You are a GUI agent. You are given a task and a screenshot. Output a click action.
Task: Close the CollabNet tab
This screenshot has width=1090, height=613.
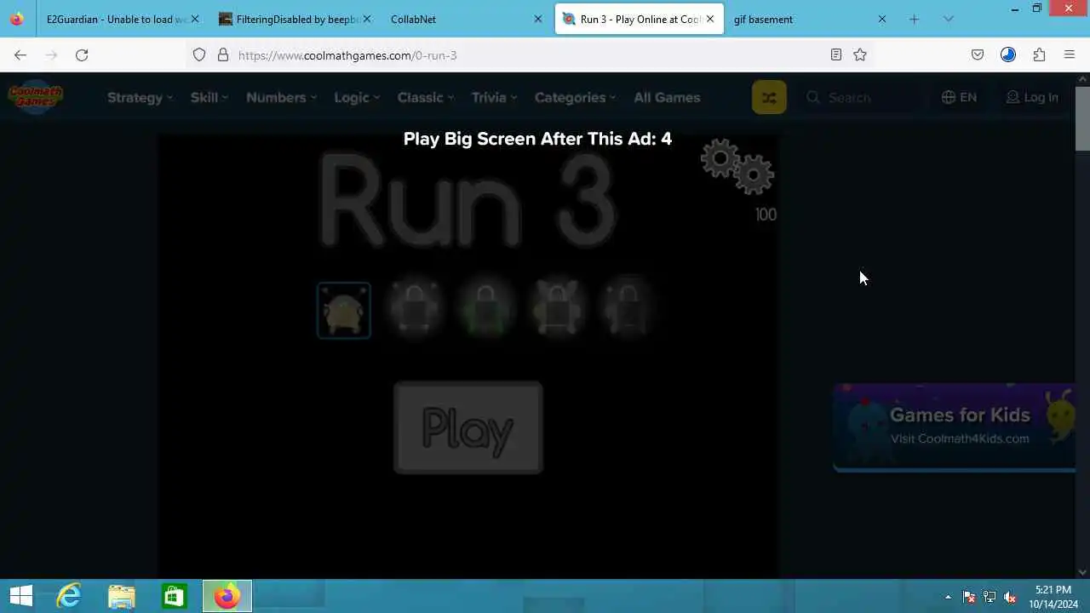pyautogui.click(x=538, y=19)
